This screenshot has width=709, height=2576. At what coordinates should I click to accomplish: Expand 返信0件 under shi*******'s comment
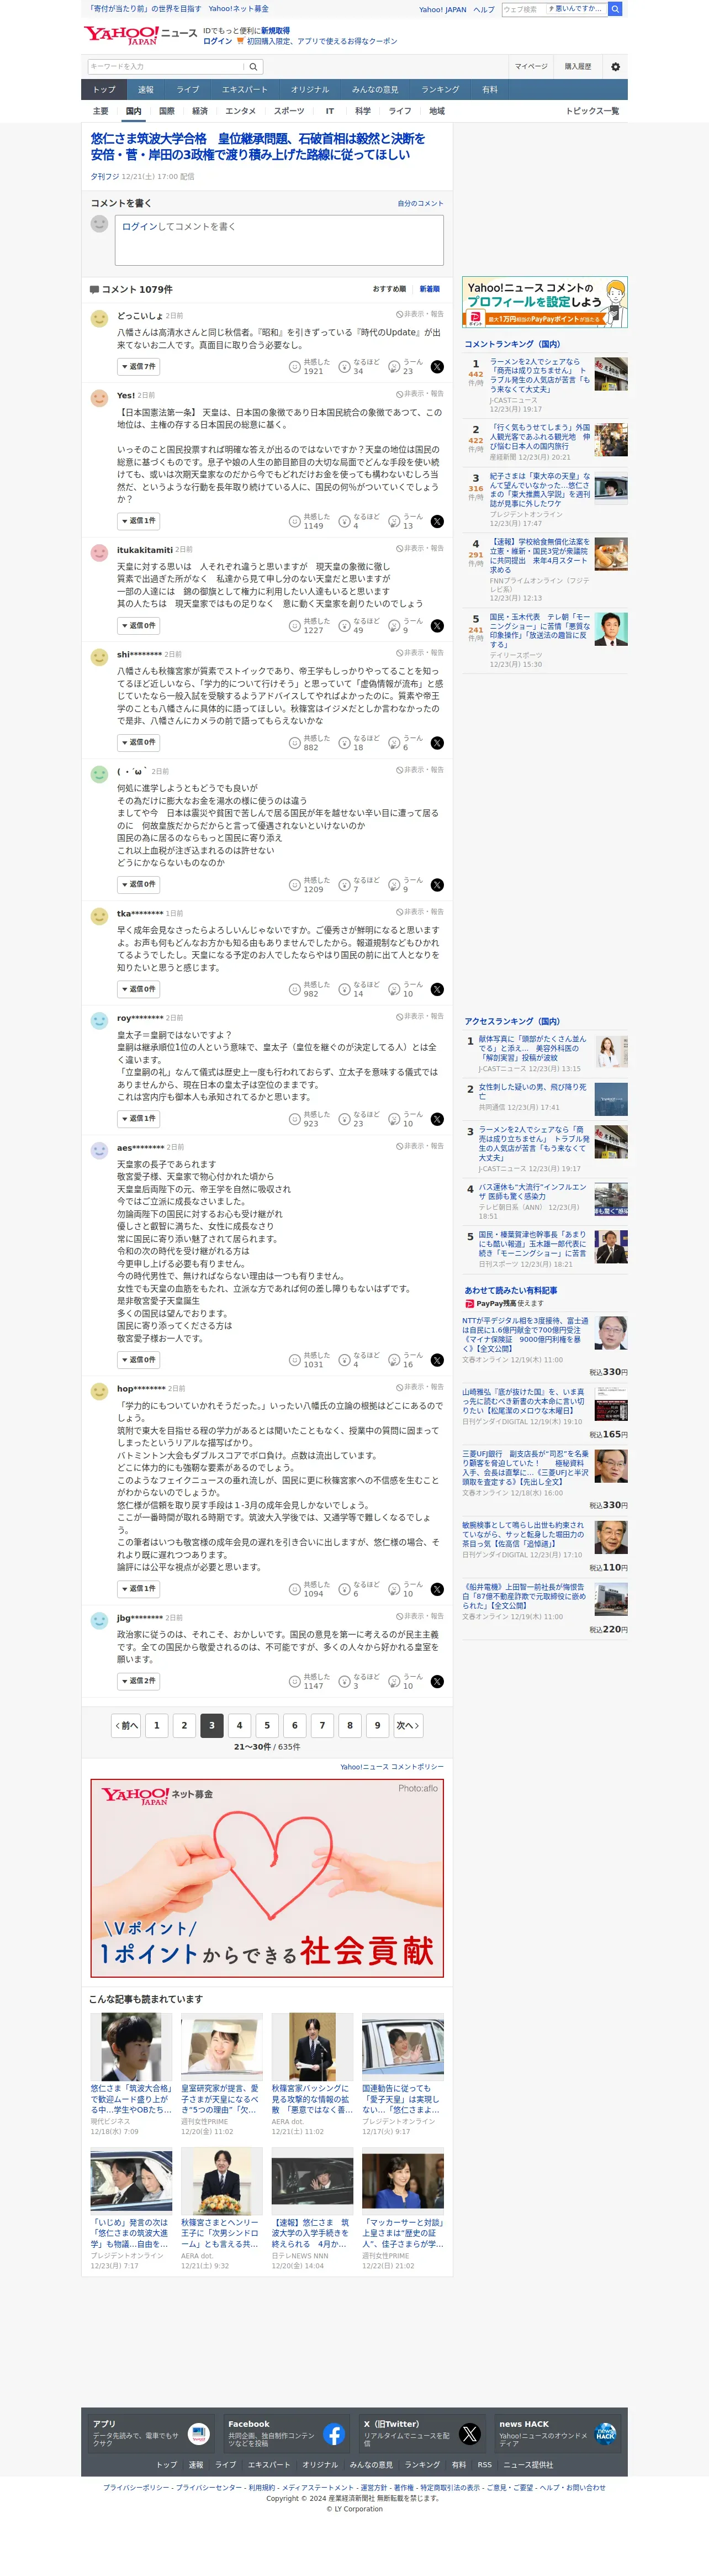coord(138,743)
